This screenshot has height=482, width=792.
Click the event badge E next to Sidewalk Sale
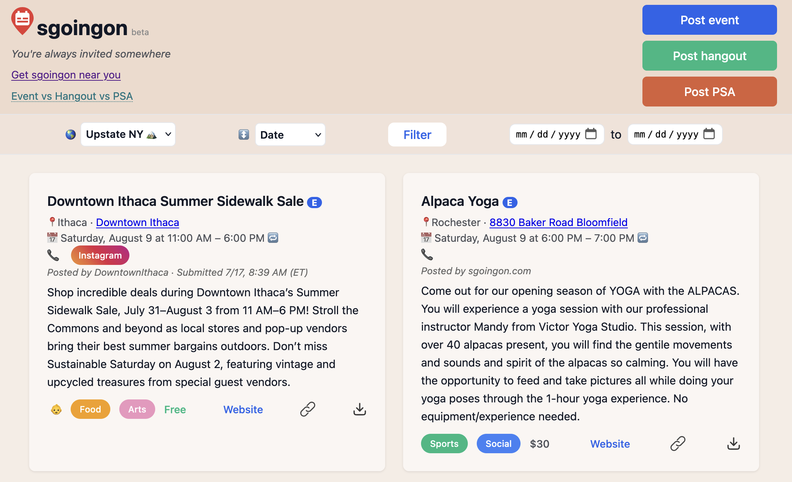point(314,203)
